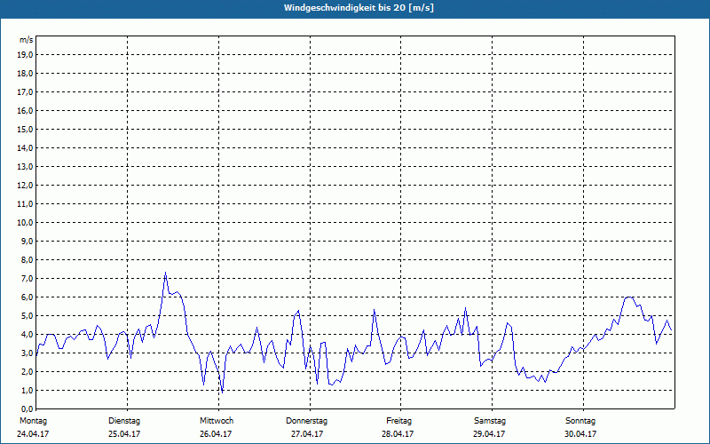The height and width of the screenshot is (444, 710).
Task: Click the lowest wind dip at Wednesday start
Action: point(222,392)
